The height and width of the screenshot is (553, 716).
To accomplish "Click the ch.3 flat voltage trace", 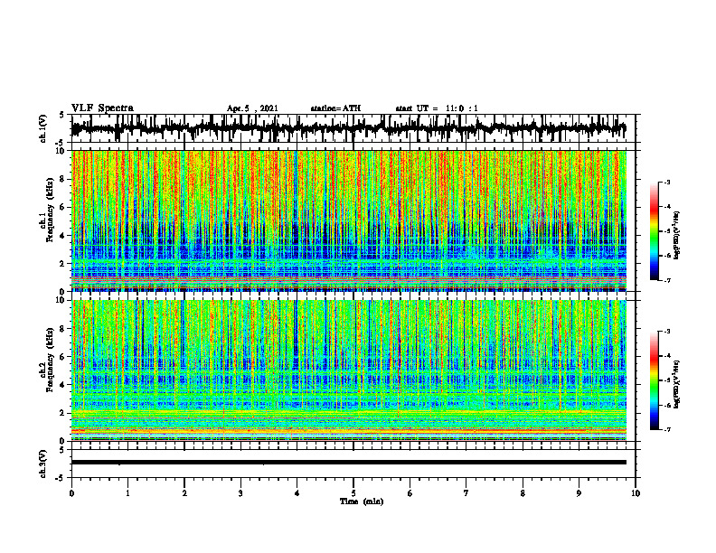I will click(348, 463).
